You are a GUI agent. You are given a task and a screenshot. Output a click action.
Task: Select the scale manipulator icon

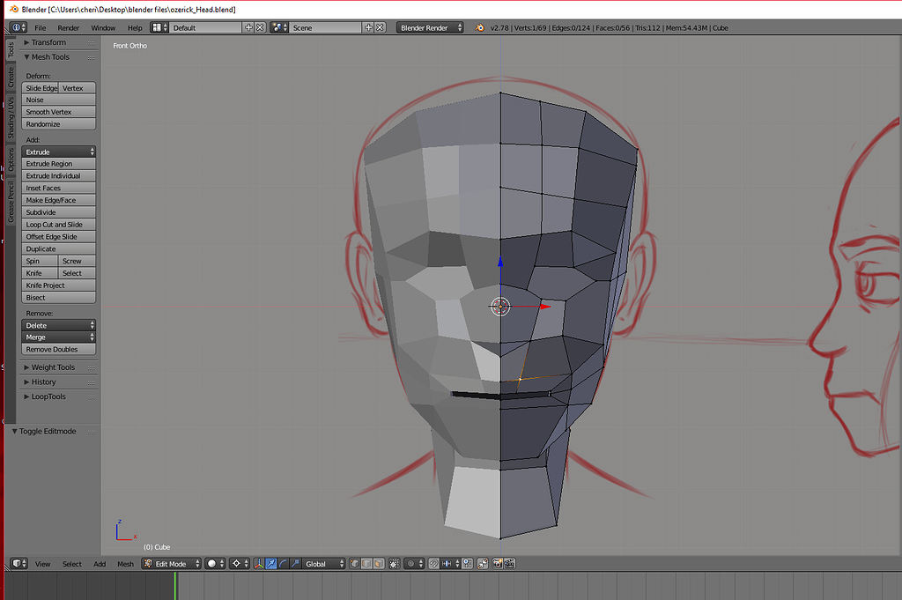(295, 564)
